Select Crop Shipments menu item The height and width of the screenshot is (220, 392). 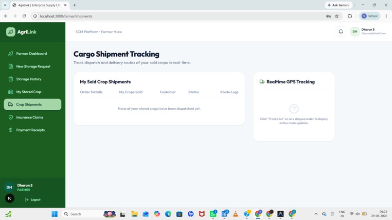[x=33, y=104]
